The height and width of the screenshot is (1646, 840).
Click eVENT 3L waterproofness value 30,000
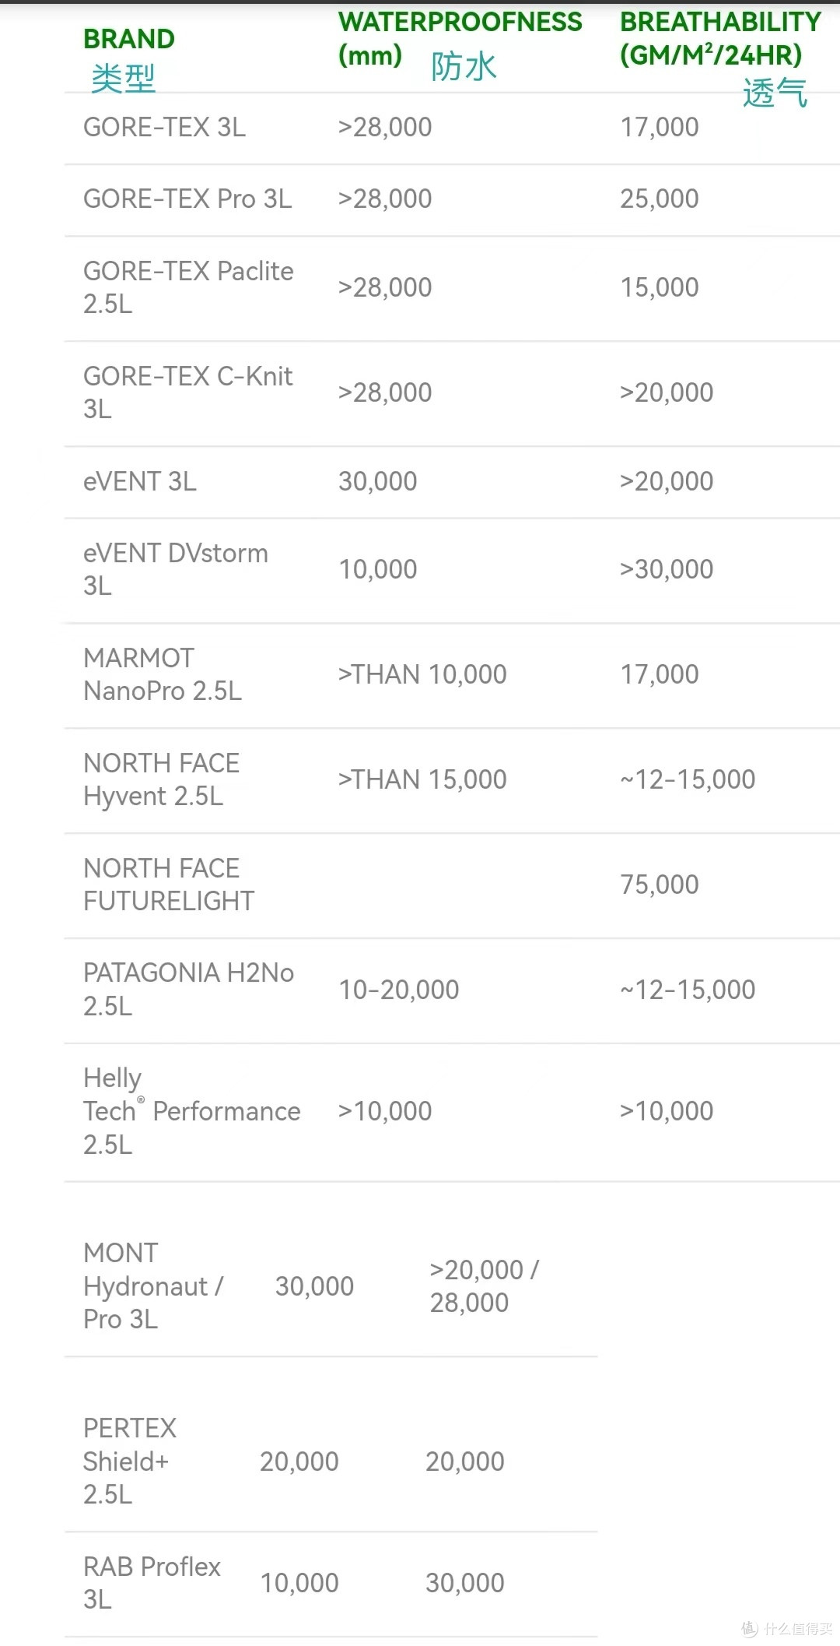[x=377, y=481]
